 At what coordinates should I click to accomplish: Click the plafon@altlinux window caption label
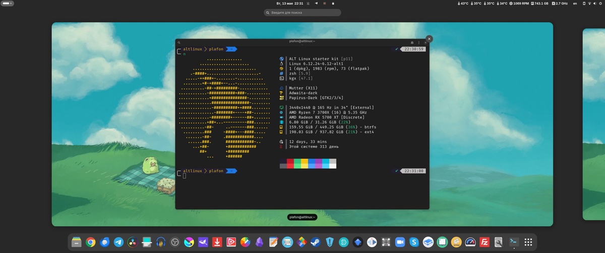302,217
